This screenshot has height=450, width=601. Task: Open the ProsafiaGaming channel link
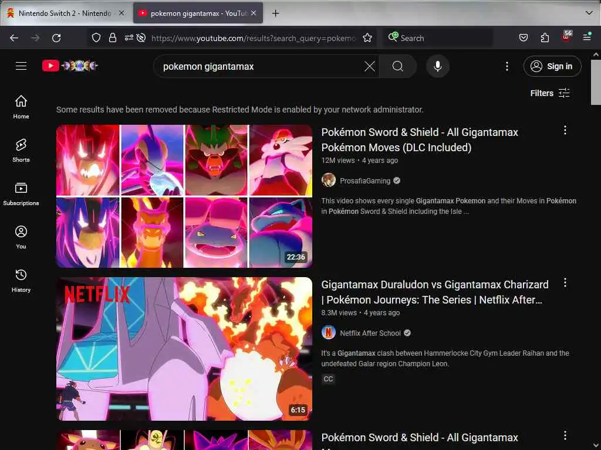coord(365,180)
